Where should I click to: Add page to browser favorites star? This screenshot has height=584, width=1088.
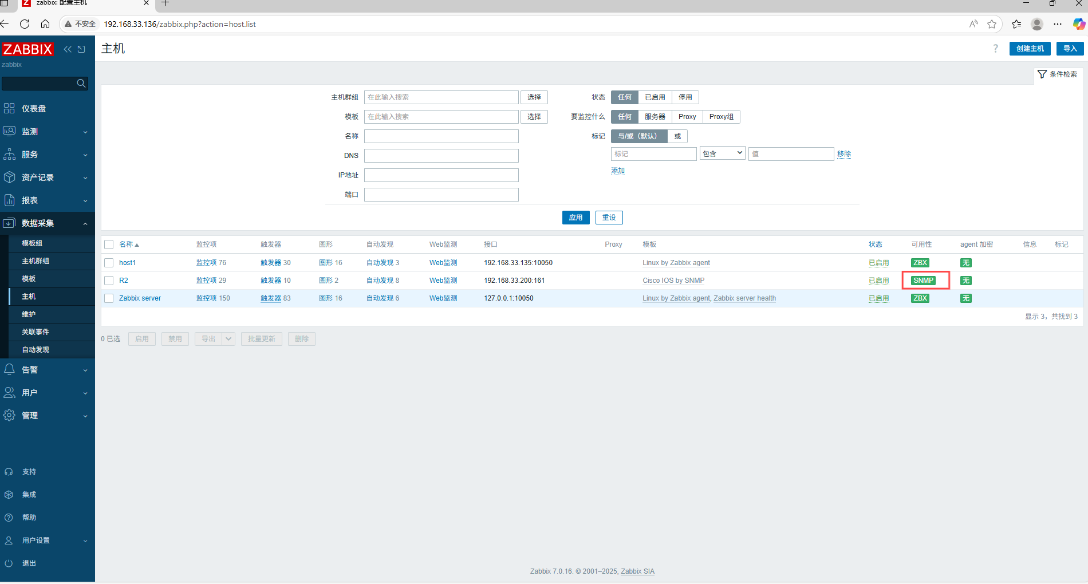pyautogui.click(x=992, y=24)
